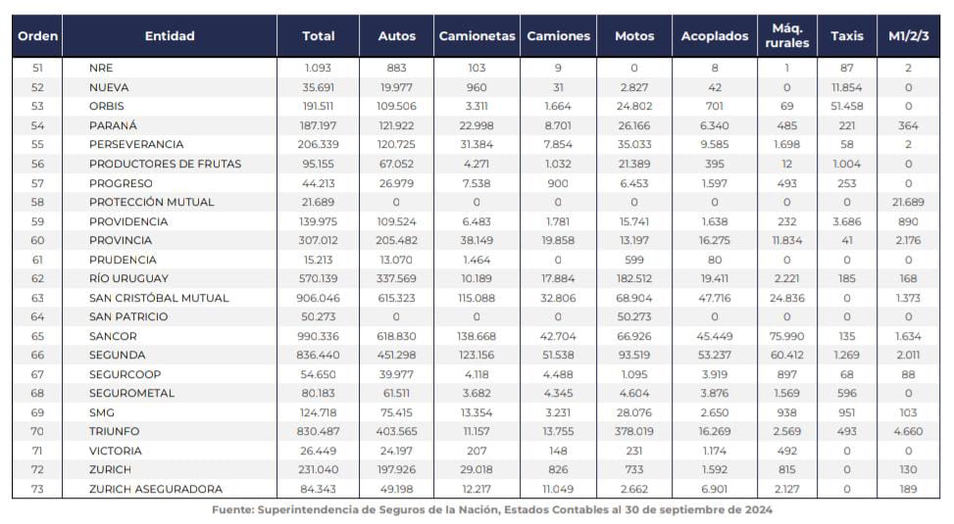The image size is (954, 524).
Task: Click the PRODUCTORES DE FRUTAS entity cell
Action: [165, 164]
